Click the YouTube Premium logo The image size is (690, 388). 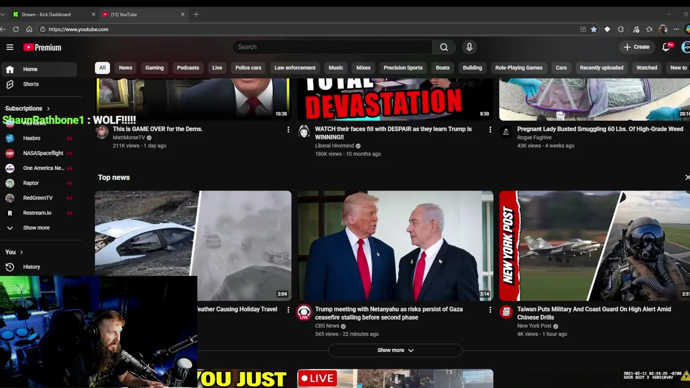point(42,47)
